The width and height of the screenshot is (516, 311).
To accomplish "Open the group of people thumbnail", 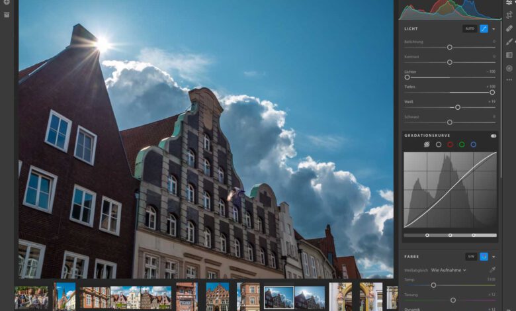I will pos(31,298).
